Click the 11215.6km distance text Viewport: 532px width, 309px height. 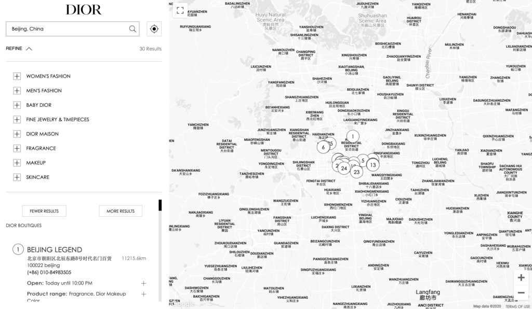pyautogui.click(x=134, y=258)
